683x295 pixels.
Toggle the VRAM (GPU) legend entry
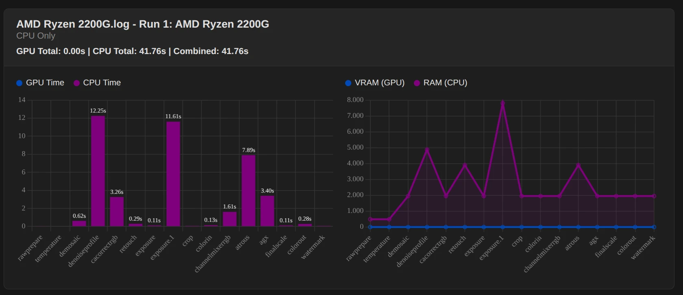[x=374, y=83]
